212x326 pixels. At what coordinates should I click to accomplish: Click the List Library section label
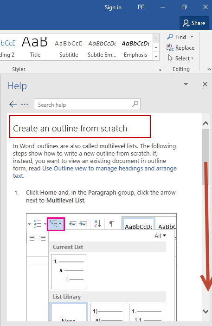[67, 297]
